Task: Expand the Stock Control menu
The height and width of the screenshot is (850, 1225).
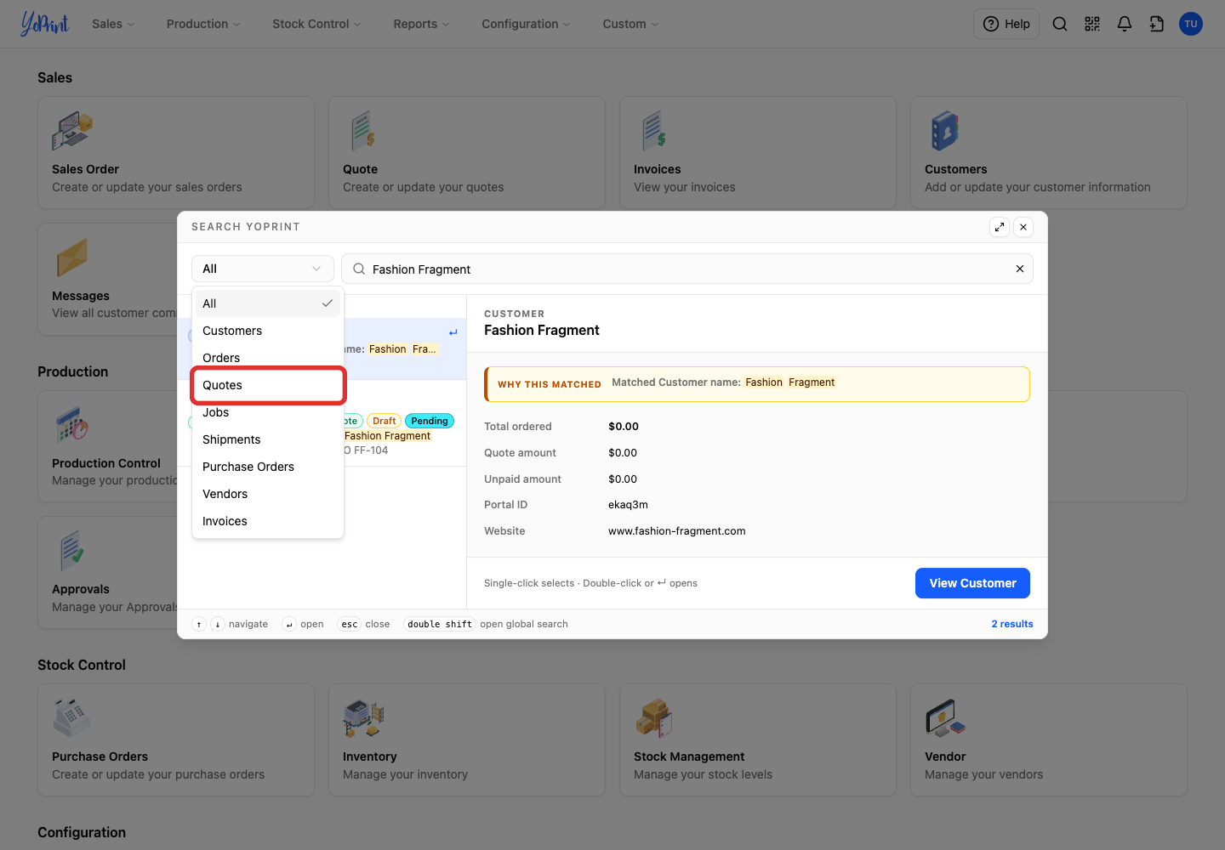Action: 316,24
